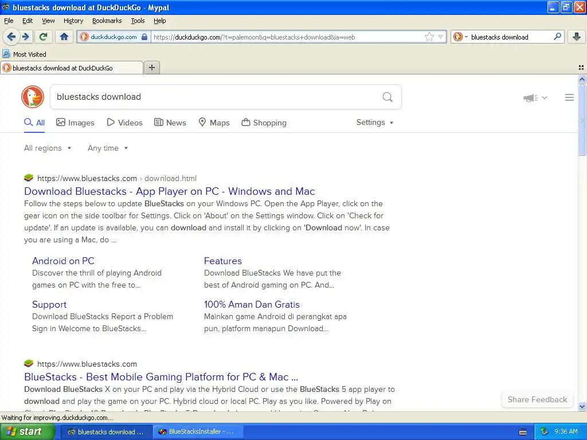Click the Most Visited bookmarks folder
587x440 pixels.
coord(24,54)
